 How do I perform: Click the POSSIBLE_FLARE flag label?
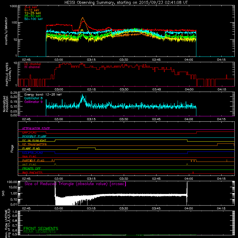34,137
